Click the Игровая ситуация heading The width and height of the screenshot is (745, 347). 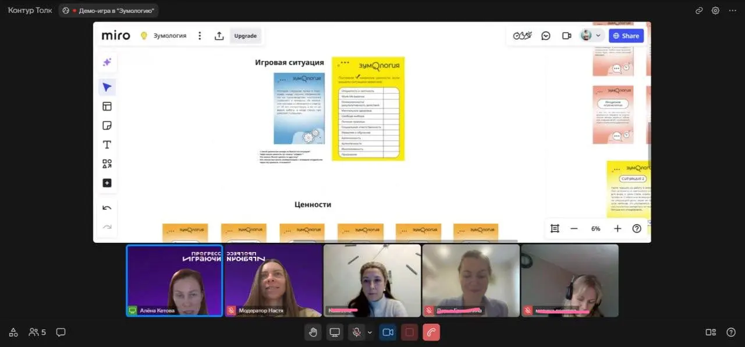tap(289, 62)
